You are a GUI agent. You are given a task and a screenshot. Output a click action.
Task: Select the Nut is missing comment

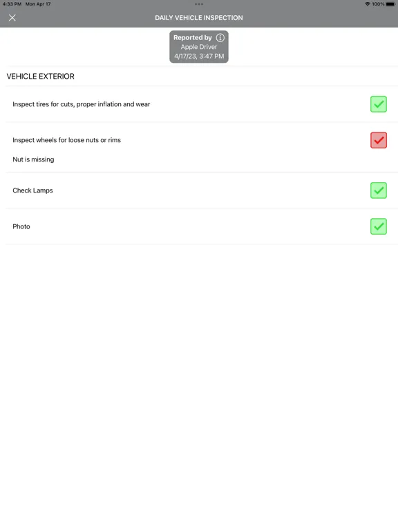pyautogui.click(x=33, y=159)
